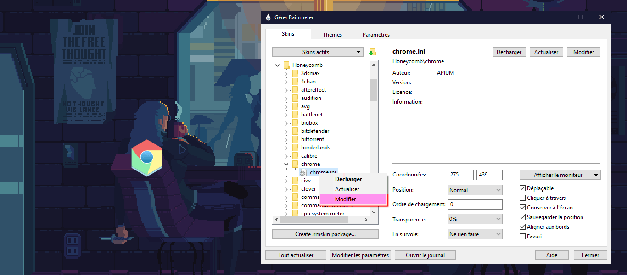Open the Position dropdown set to Normal

click(x=475, y=190)
